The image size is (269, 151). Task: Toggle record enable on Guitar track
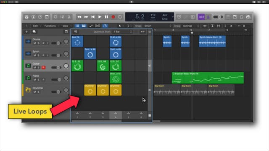click(43, 68)
